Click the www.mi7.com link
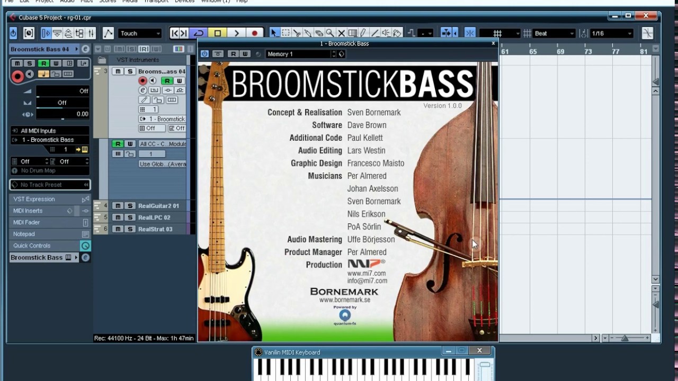 [367, 274]
